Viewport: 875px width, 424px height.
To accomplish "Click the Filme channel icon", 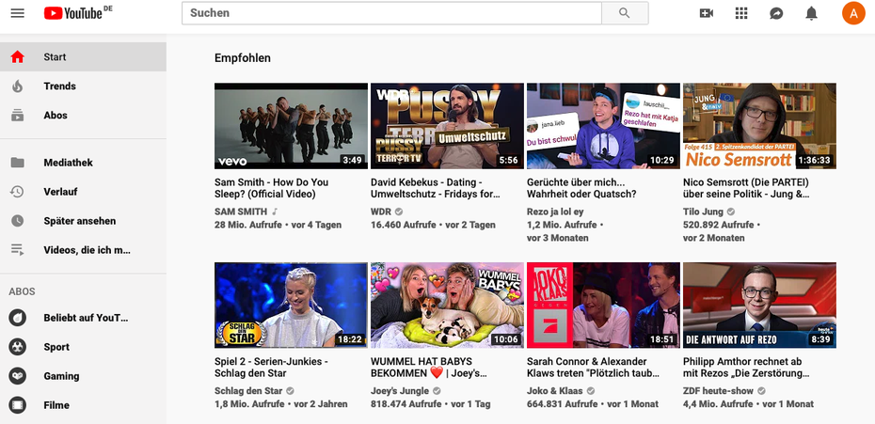I will pyautogui.click(x=18, y=405).
